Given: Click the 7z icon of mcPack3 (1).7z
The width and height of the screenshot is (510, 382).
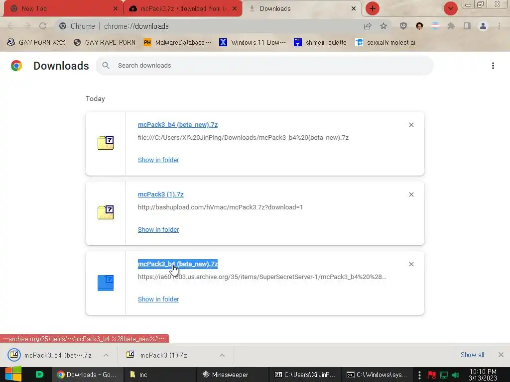Looking at the screenshot, I should [x=106, y=212].
